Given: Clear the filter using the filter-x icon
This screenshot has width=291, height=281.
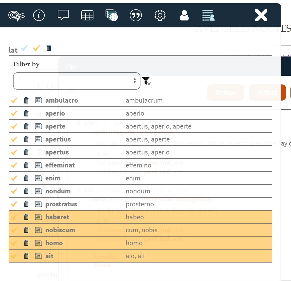Looking at the screenshot, I should [x=147, y=81].
